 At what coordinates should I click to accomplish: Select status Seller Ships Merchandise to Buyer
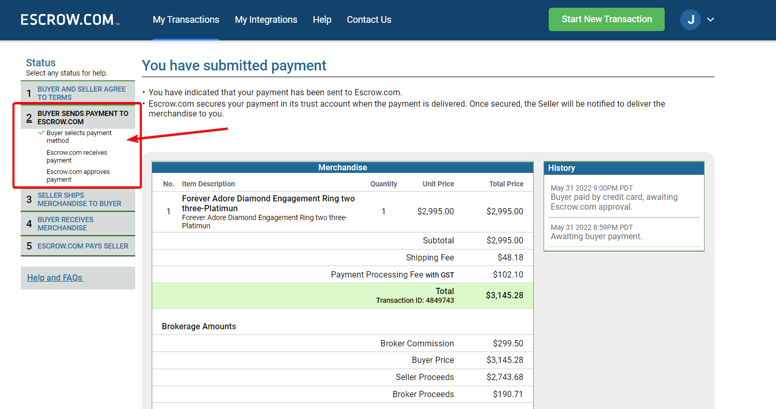[x=78, y=199]
